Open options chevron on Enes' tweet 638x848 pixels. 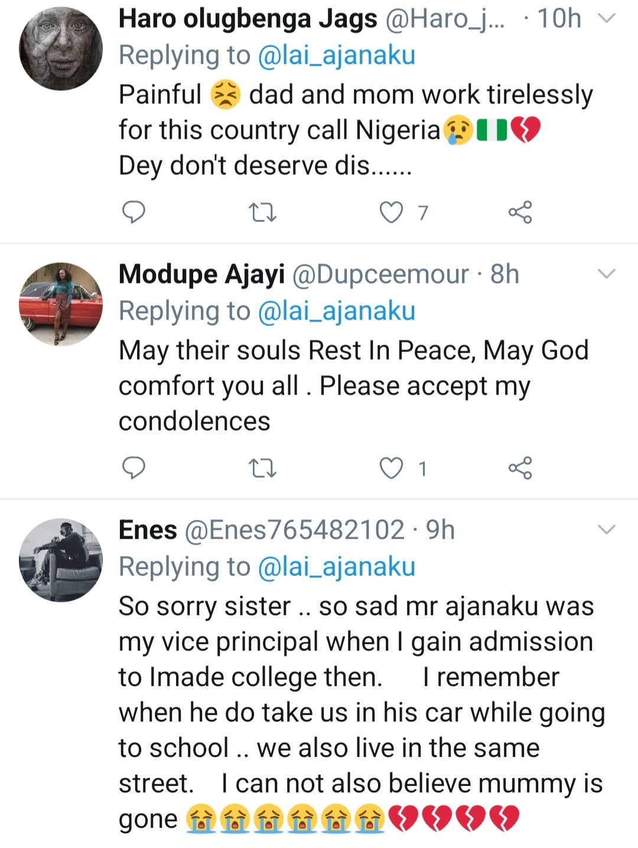pyautogui.click(x=607, y=530)
